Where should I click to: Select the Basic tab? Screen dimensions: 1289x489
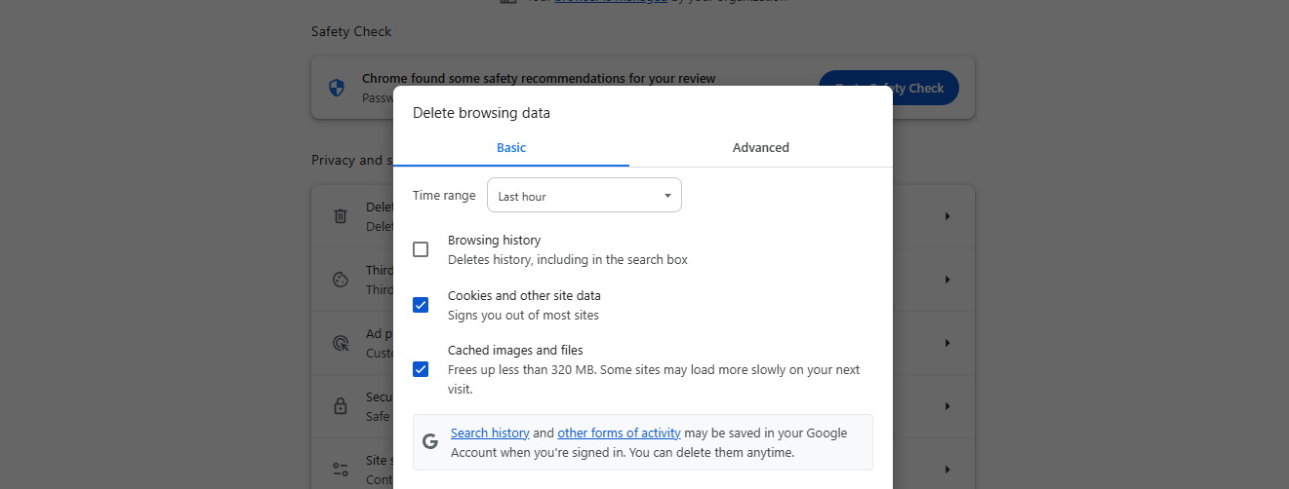pyautogui.click(x=511, y=148)
